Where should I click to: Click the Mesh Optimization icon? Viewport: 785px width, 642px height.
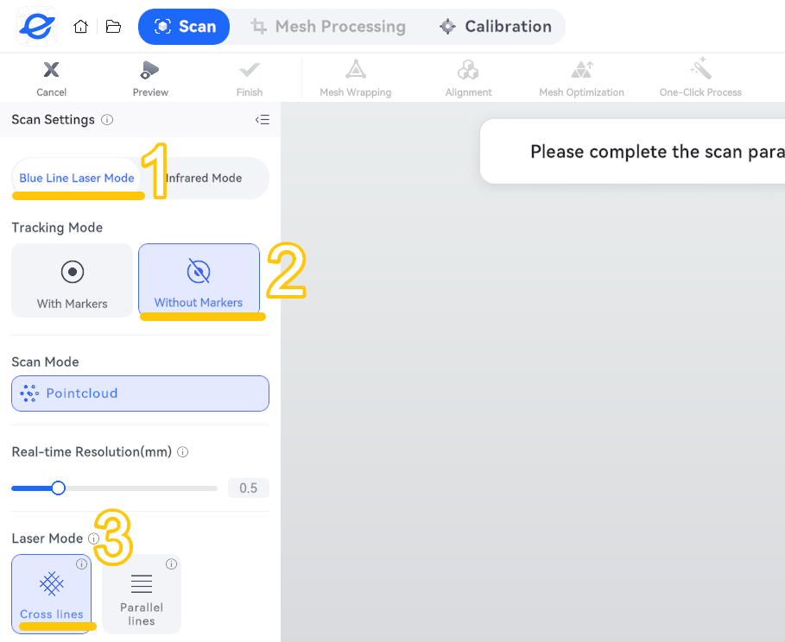coord(582,70)
